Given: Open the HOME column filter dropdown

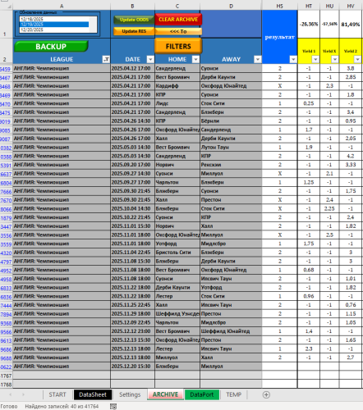Looking at the screenshot, I should coord(195,59).
